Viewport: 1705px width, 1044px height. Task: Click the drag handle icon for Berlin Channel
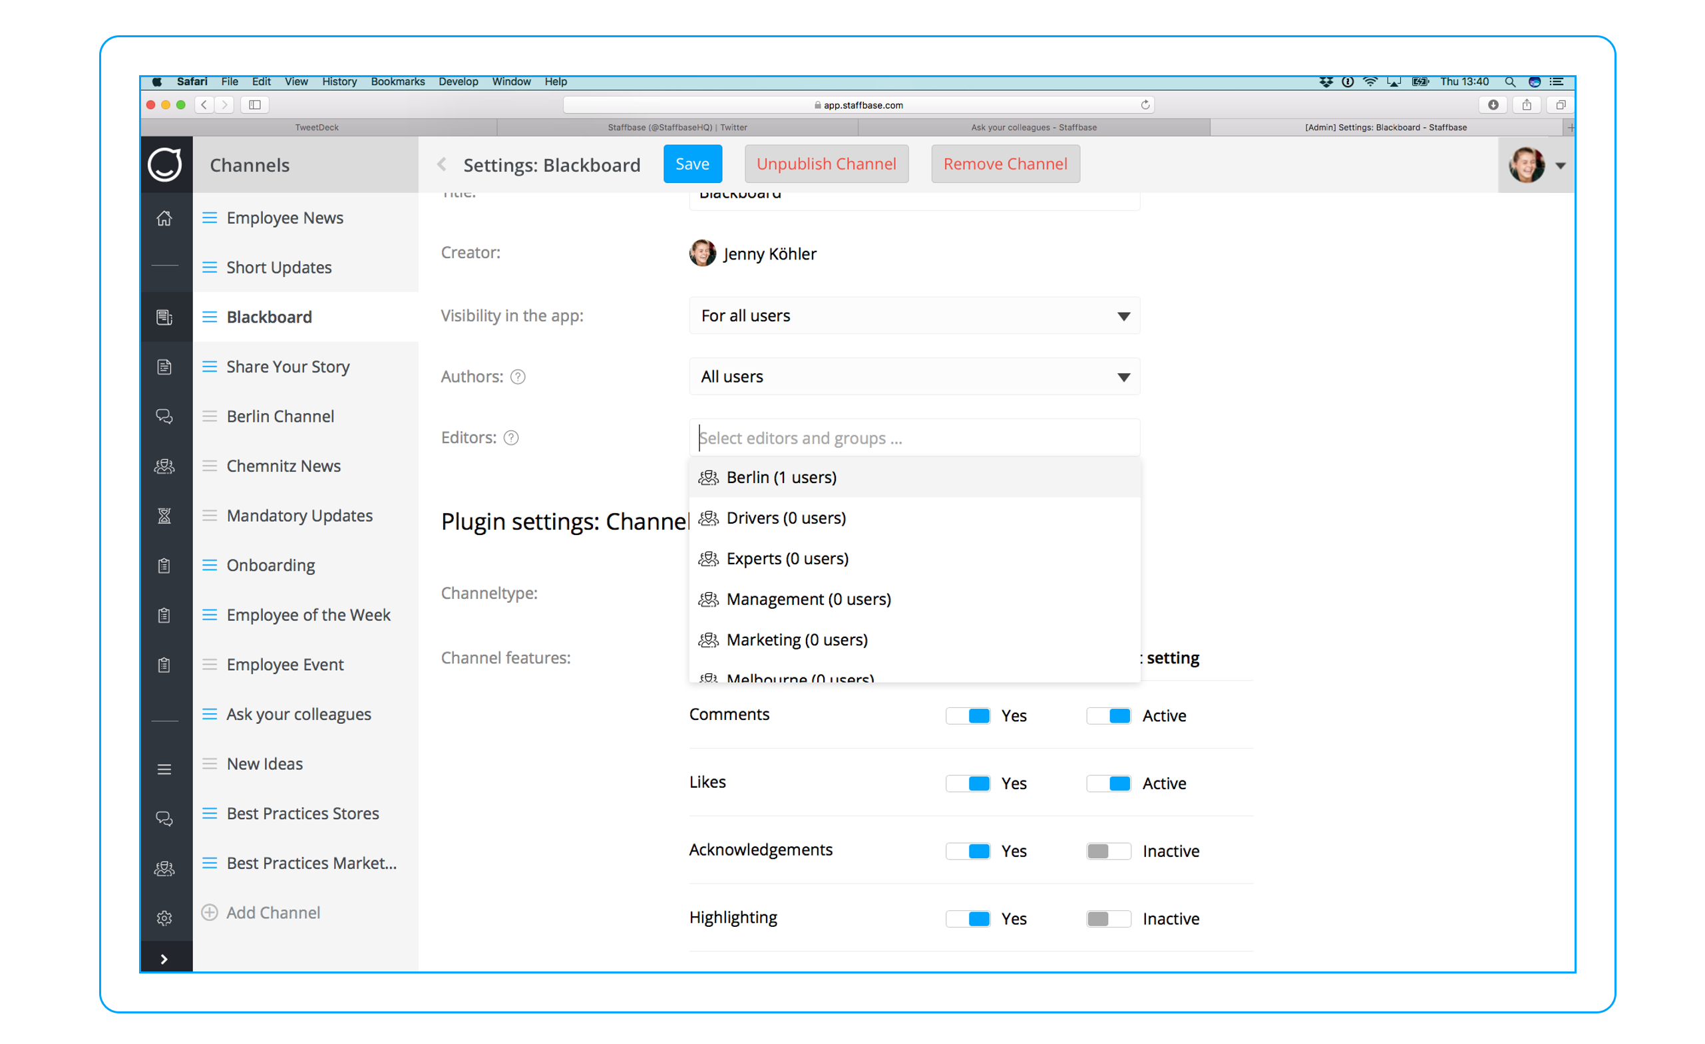[210, 417]
